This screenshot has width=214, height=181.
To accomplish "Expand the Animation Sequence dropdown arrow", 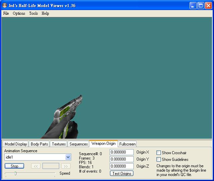I will tap(68, 157).
